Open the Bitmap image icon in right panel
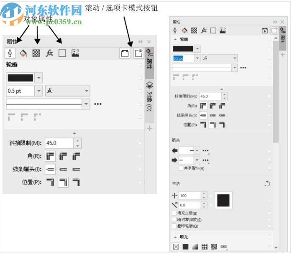 [x=223, y=31]
